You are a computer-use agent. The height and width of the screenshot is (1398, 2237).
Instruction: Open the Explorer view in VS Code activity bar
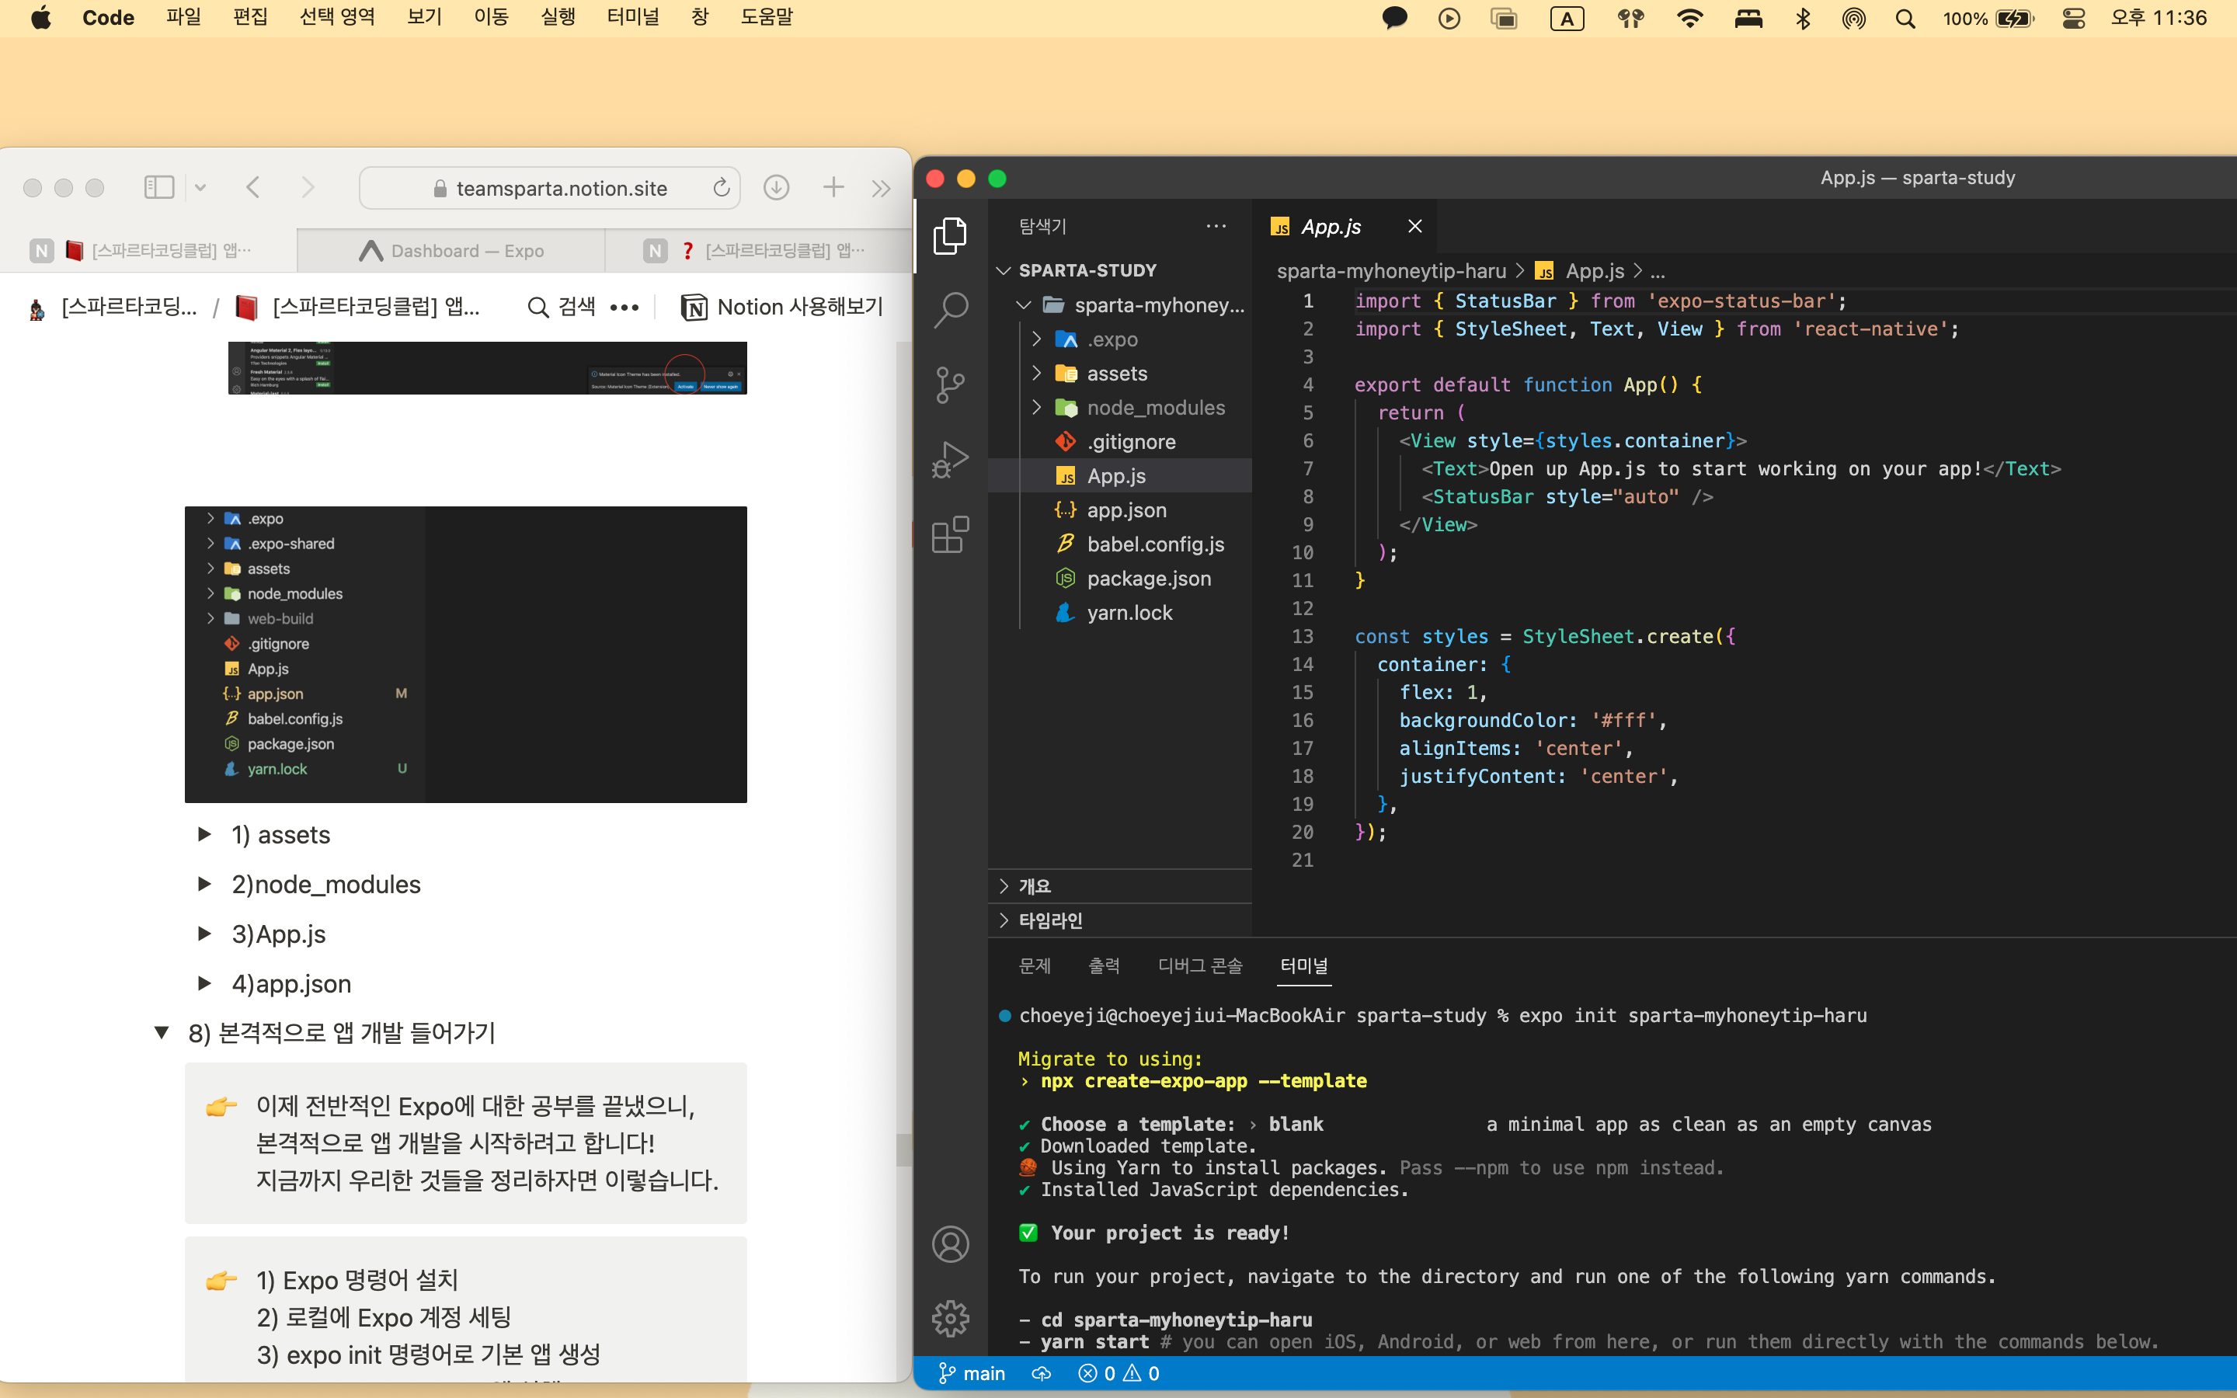coord(950,236)
